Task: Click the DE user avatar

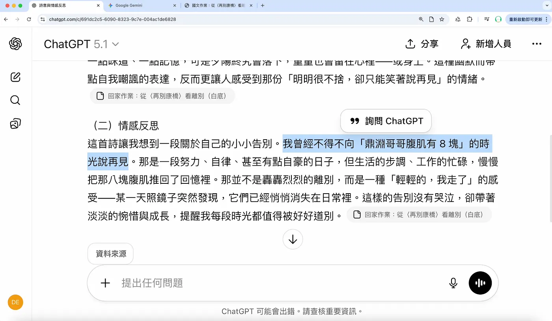Action: point(15,302)
